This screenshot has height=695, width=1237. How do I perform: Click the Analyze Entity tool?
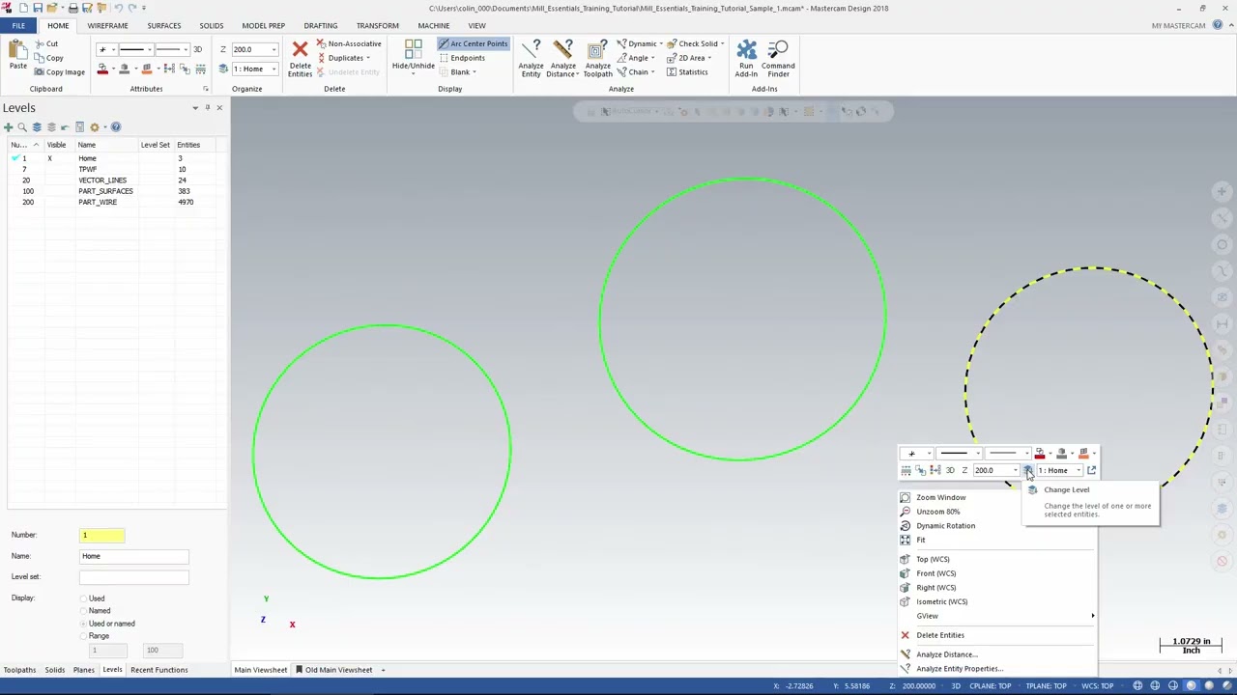tap(531, 58)
